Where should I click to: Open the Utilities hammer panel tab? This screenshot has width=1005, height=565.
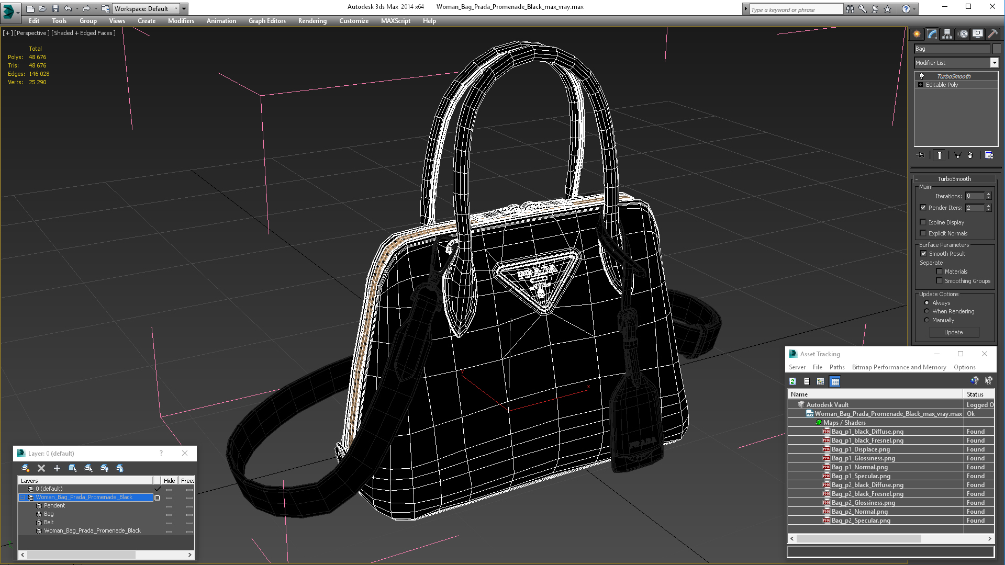(992, 34)
